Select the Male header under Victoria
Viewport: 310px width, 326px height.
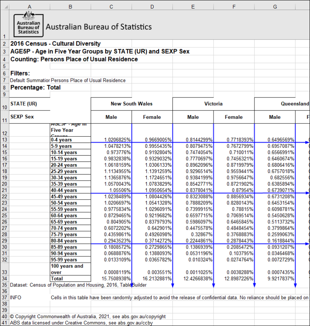click(x=193, y=116)
